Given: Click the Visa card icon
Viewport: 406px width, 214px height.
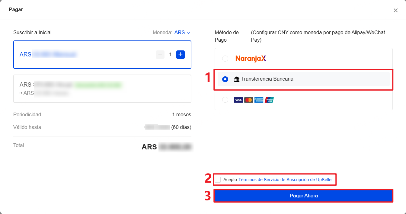Looking at the screenshot, I should pyautogui.click(x=238, y=100).
